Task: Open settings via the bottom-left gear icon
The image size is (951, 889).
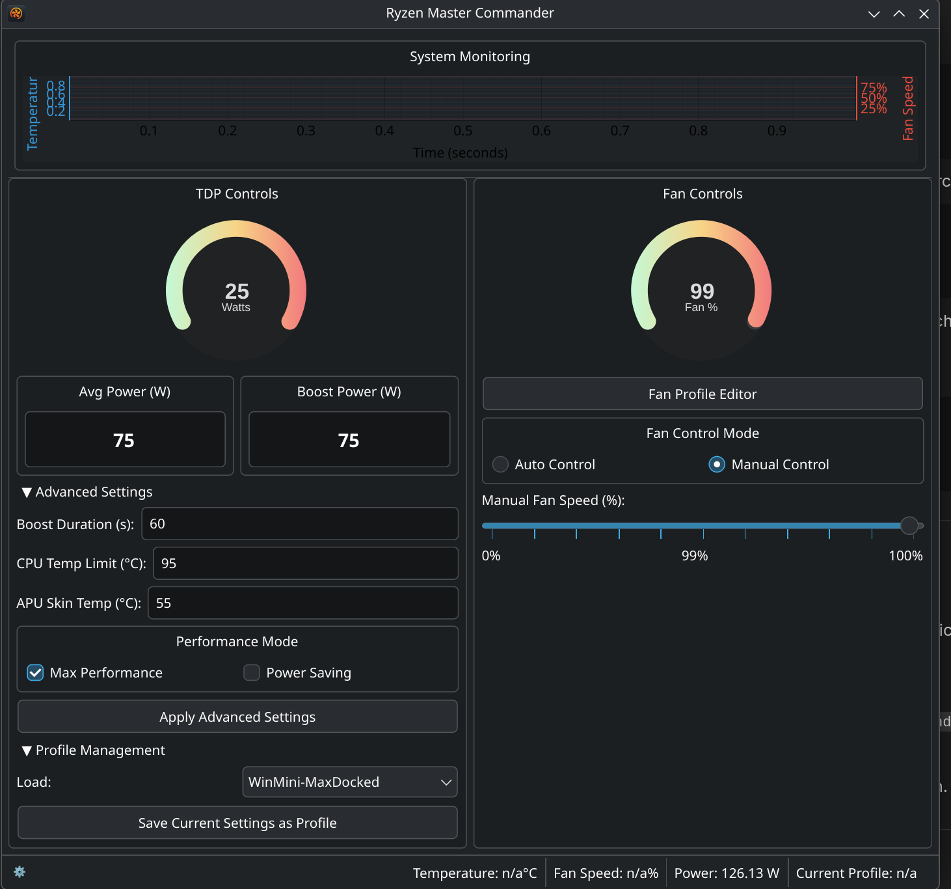Action: click(20, 872)
